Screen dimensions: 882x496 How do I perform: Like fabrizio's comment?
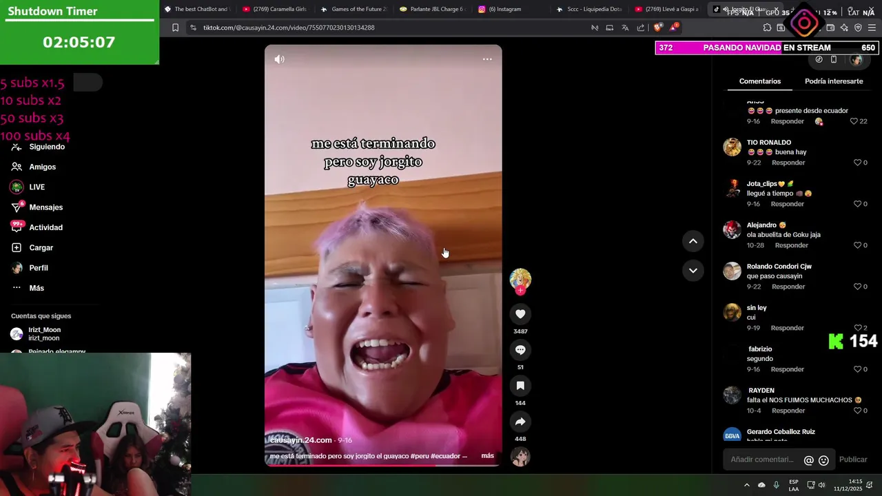point(858,369)
